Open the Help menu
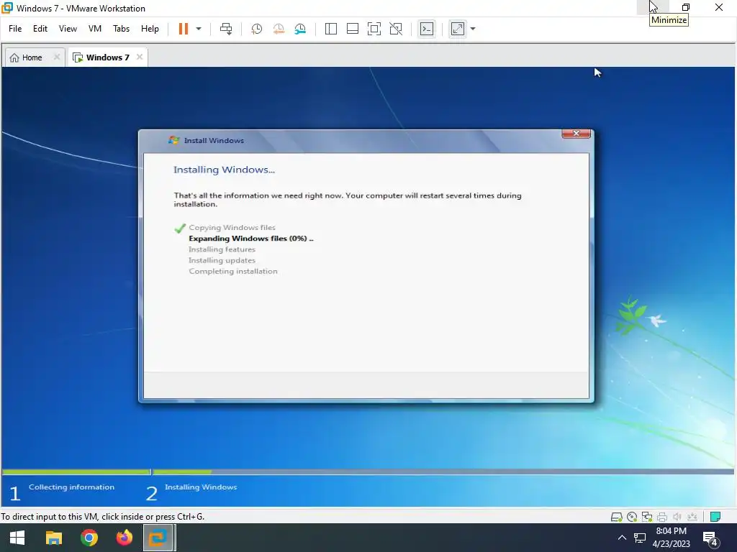Image resolution: width=737 pixels, height=552 pixels. 150,29
